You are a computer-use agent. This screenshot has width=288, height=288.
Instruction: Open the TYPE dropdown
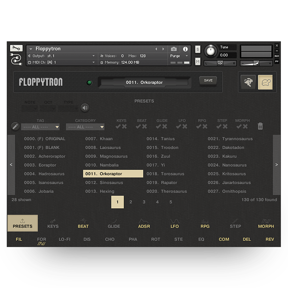(68, 108)
